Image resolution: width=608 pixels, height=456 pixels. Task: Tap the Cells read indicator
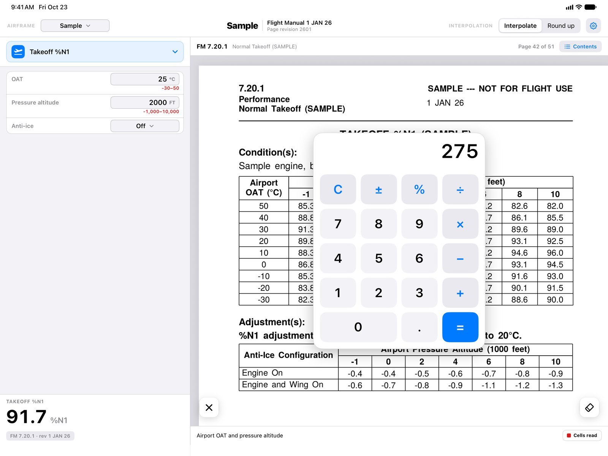coord(582,435)
